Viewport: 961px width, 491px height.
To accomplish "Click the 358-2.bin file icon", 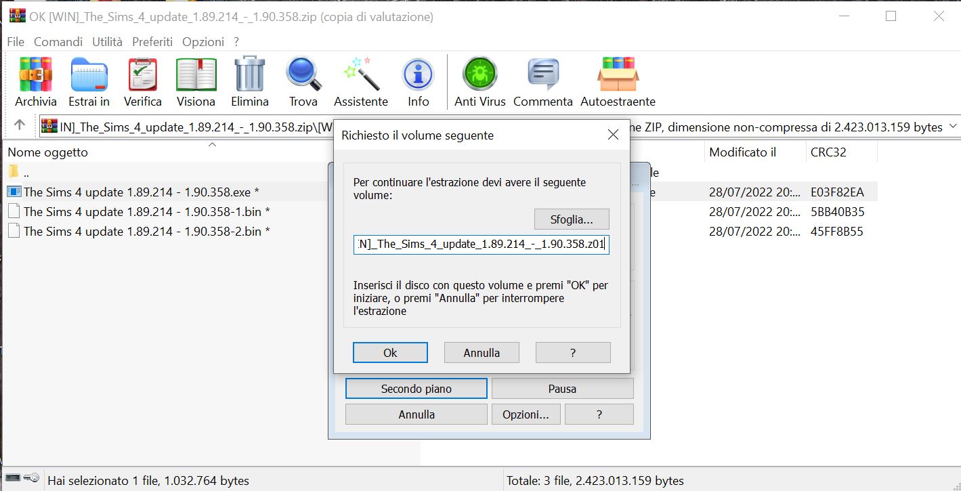I will point(14,231).
